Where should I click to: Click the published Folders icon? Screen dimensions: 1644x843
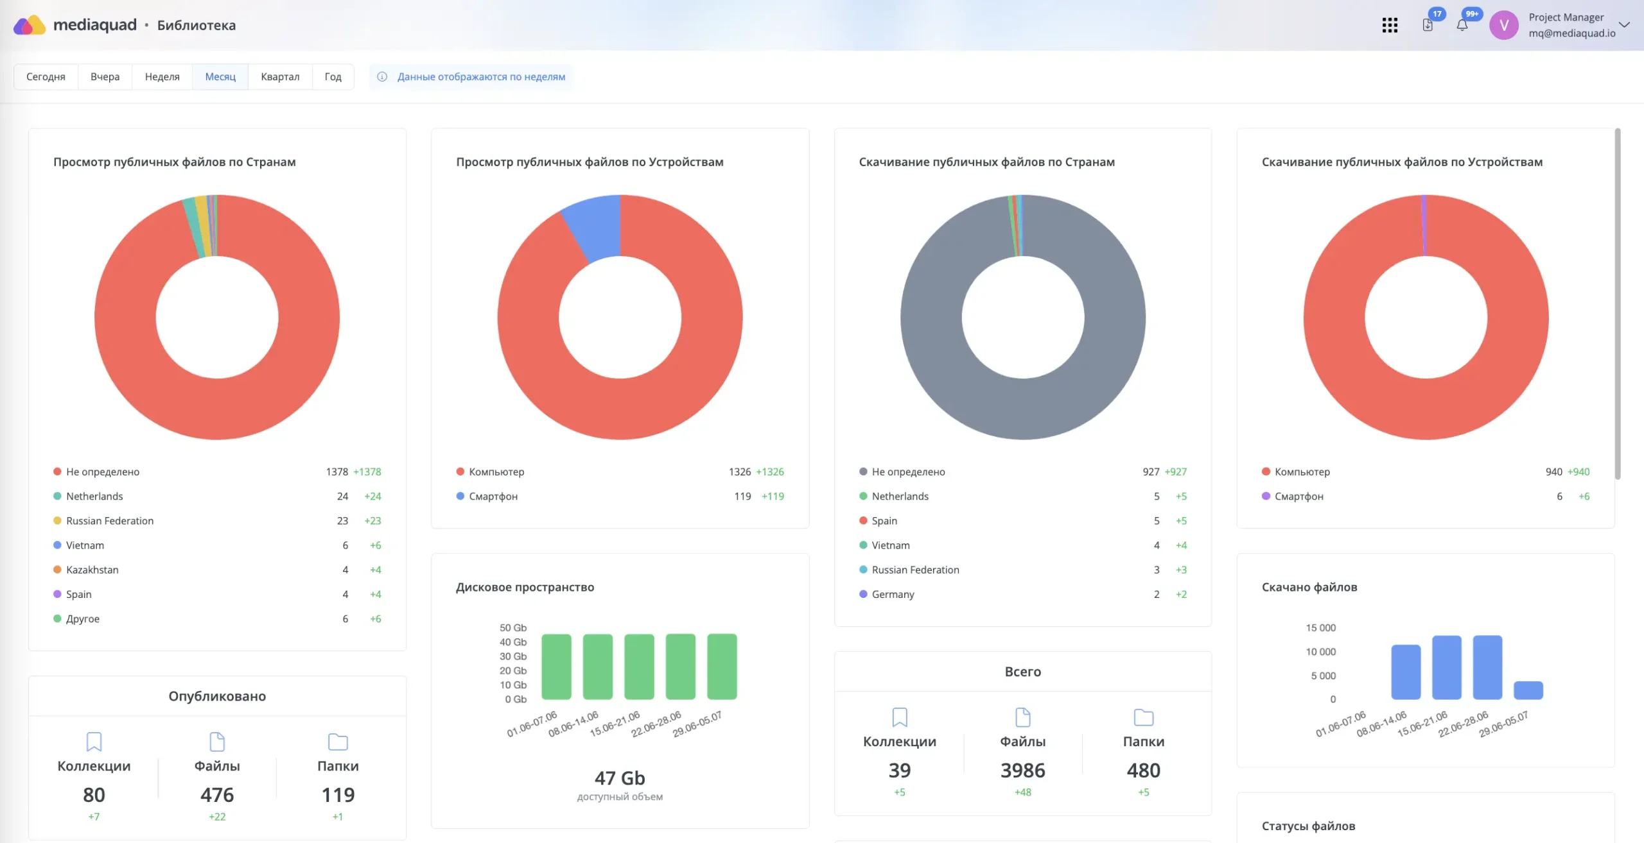[338, 742]
